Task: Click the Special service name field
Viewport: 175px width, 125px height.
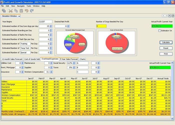Action: (x=25, y=53)
